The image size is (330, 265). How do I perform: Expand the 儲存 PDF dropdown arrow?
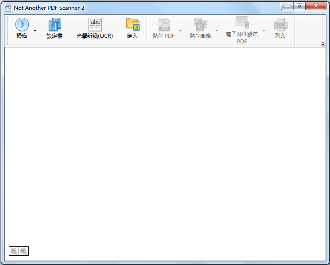coord(180,31)
